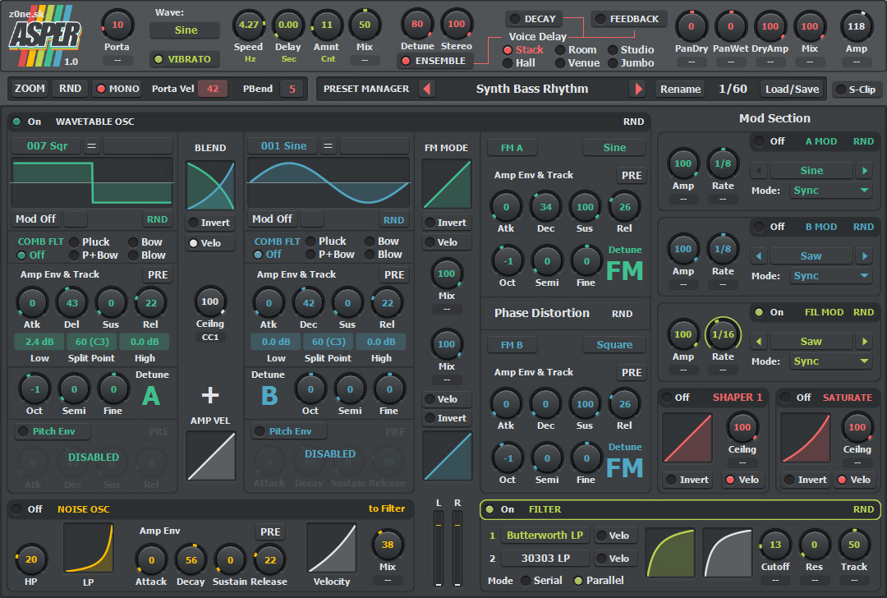Click the Load/Save button

pyautogui.click(x=792, y=90)
